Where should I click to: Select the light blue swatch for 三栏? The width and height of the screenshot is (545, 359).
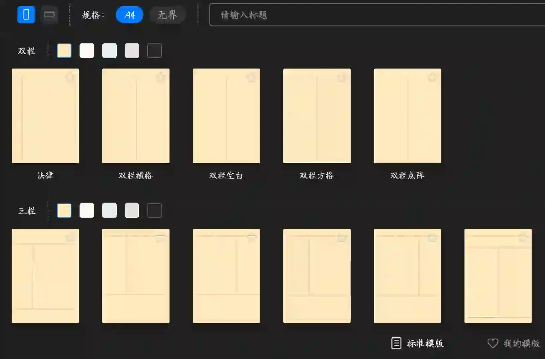[109, 210]
